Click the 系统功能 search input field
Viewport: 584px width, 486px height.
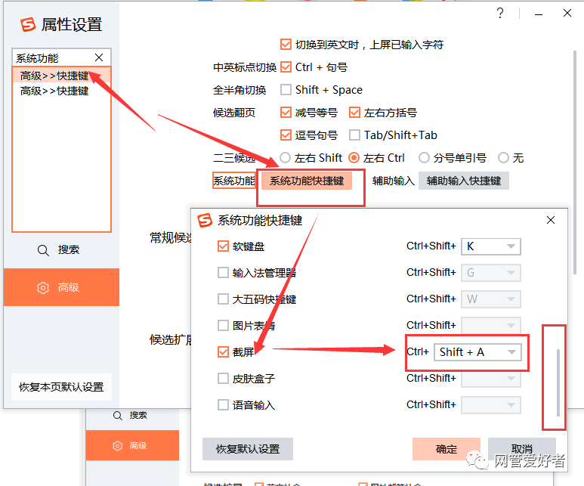(54, 58)
